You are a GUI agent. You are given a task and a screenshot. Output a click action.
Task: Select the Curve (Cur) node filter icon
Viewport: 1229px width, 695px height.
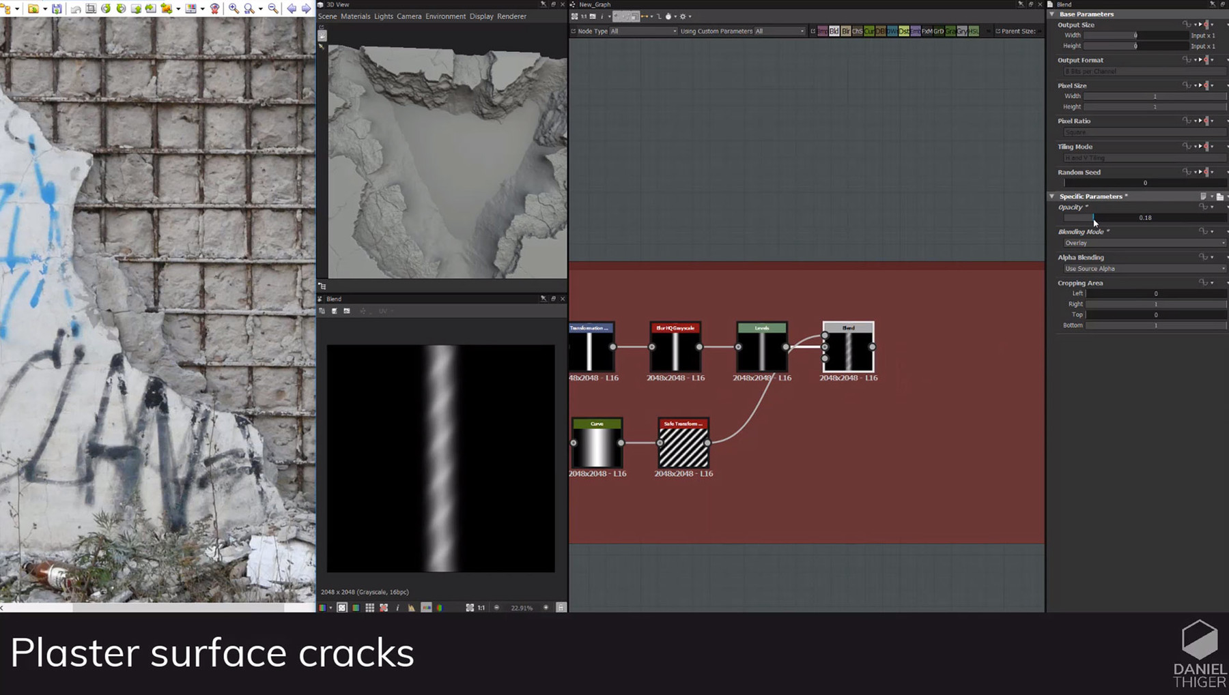868,31
